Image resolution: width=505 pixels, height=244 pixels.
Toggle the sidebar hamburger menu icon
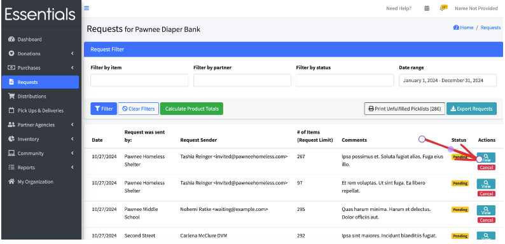coord(86,8)
